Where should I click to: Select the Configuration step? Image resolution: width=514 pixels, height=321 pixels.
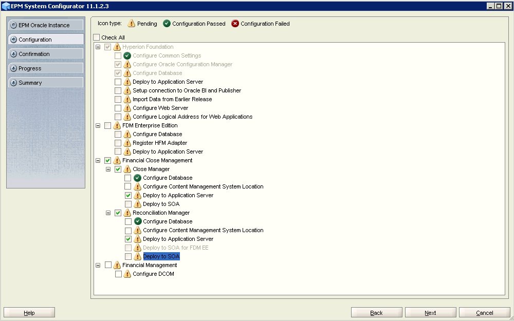coord(46,40)
